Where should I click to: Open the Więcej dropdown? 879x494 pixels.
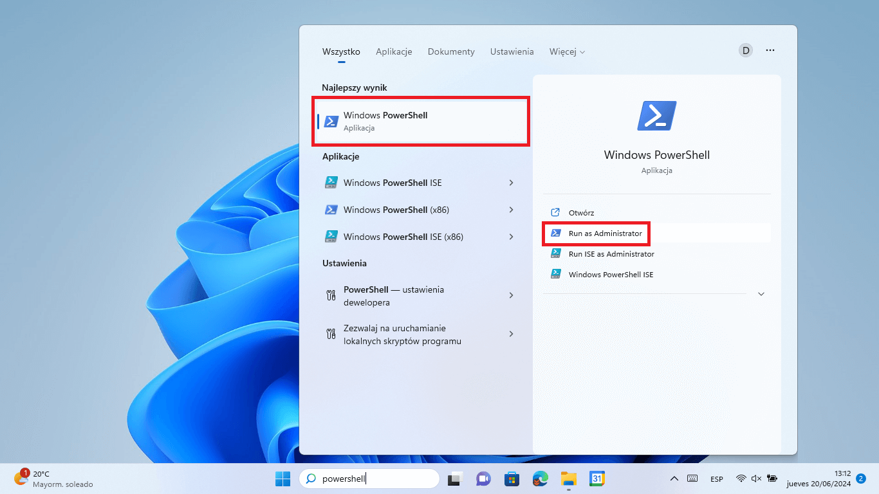(567, 51)
